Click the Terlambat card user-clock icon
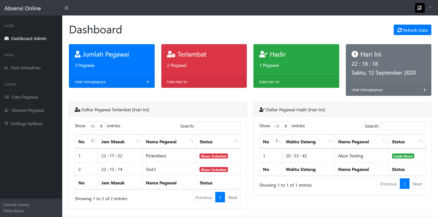 click(171, 54)
